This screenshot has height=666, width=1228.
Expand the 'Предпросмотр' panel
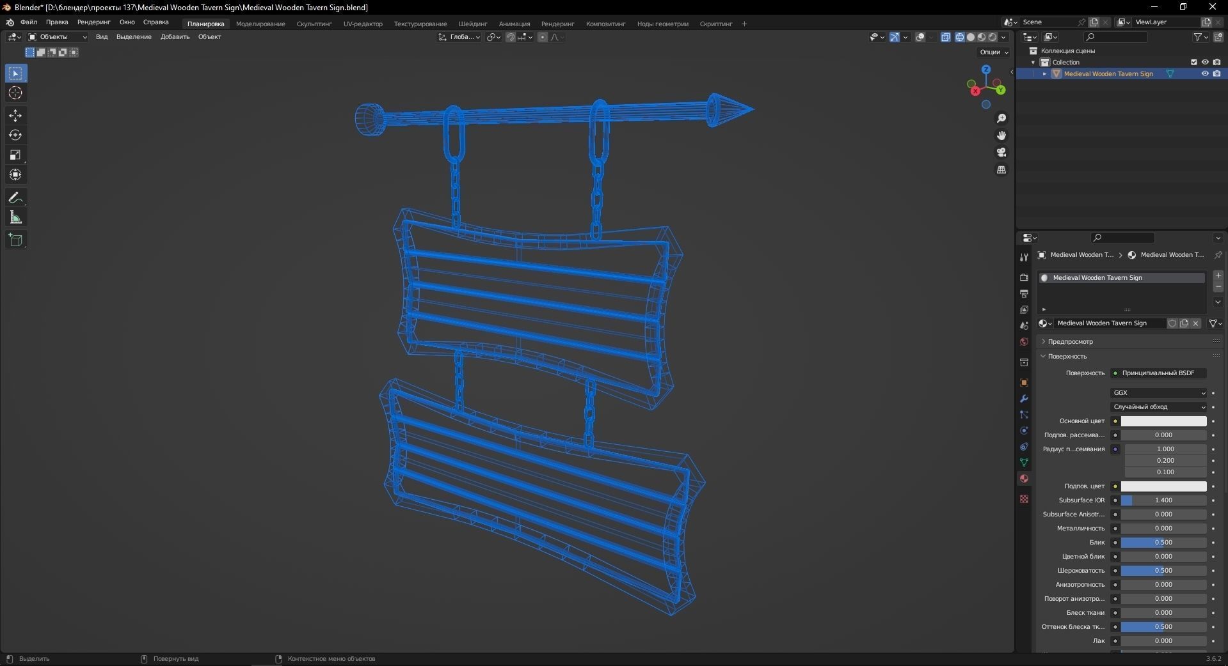(x=1070, y=342)
